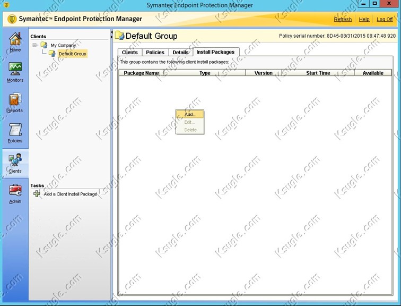Switch to the Details tab
This screenshot has width=401, height=306.
pos(180,52)
